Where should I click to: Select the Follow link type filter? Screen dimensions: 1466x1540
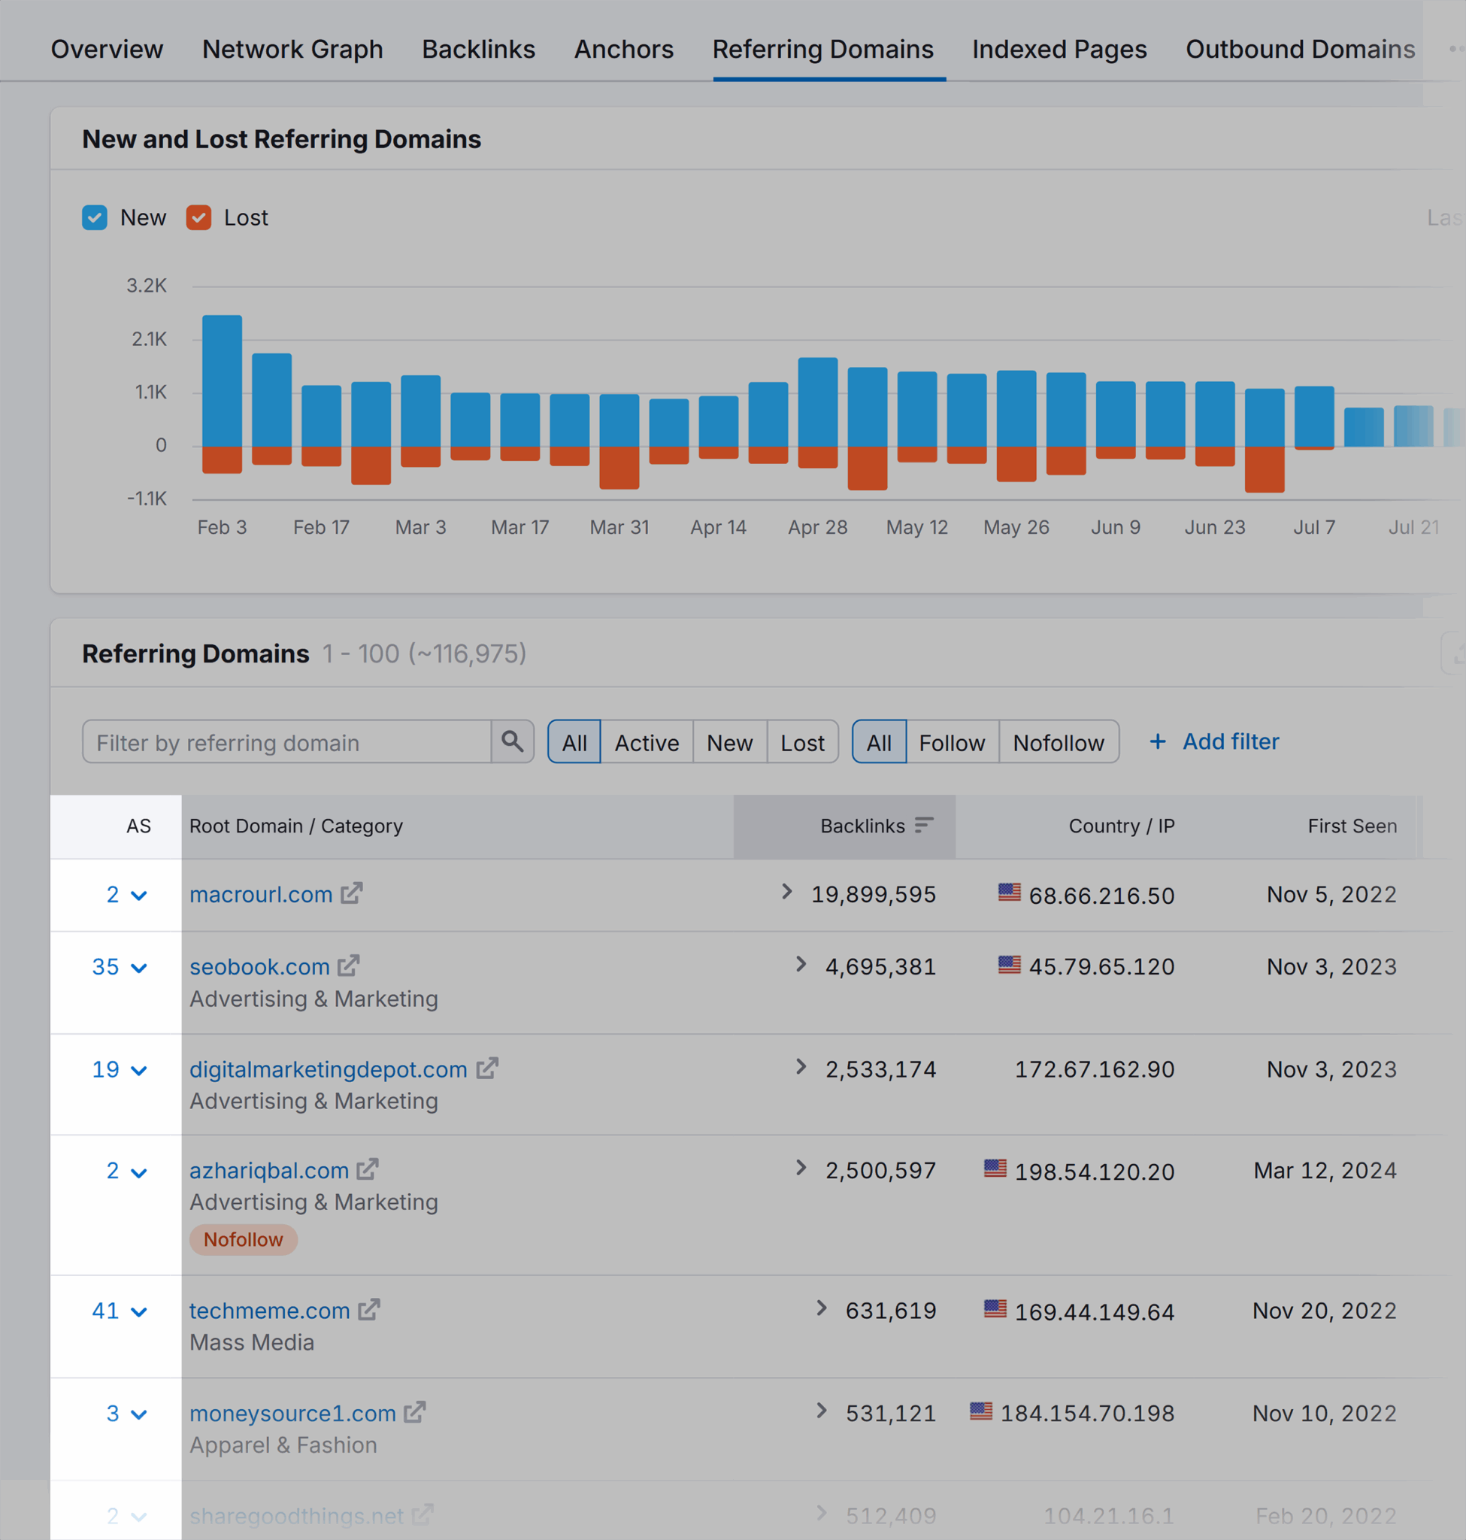tap(952, 742)
